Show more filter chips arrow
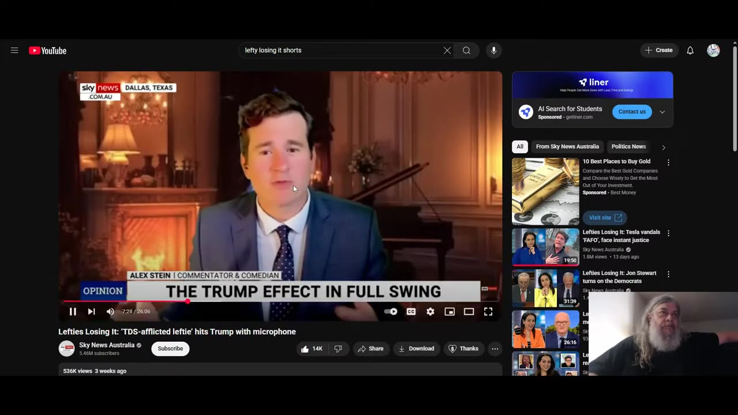This screenshot has width=738, height=415. tap(663, 147)
